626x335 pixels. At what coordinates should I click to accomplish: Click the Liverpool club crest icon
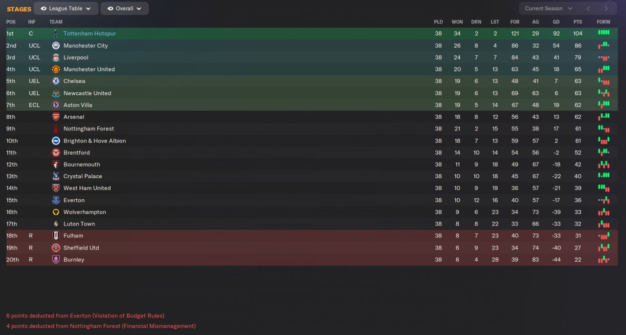[56, 58]
